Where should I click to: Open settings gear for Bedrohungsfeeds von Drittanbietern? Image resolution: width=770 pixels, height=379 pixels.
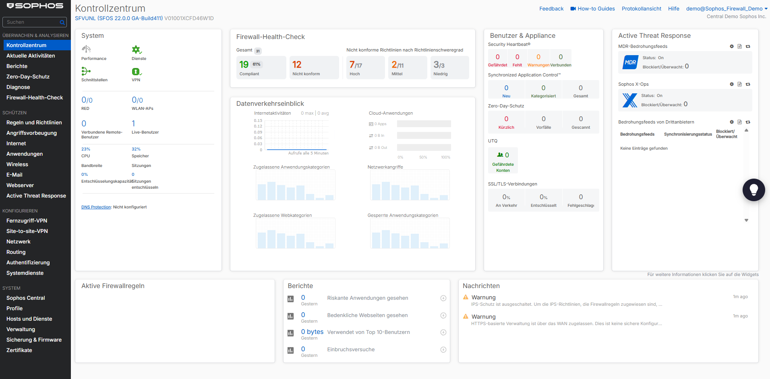(732, 122)
